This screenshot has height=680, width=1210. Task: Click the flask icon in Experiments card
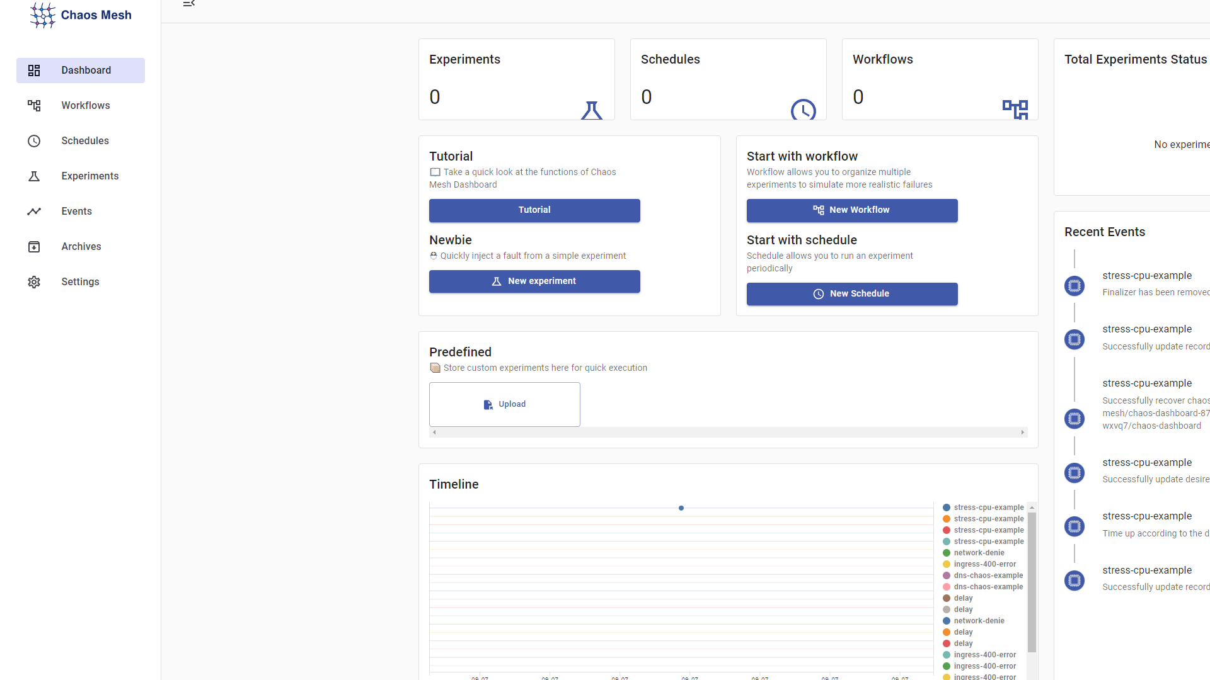point(591,110)
